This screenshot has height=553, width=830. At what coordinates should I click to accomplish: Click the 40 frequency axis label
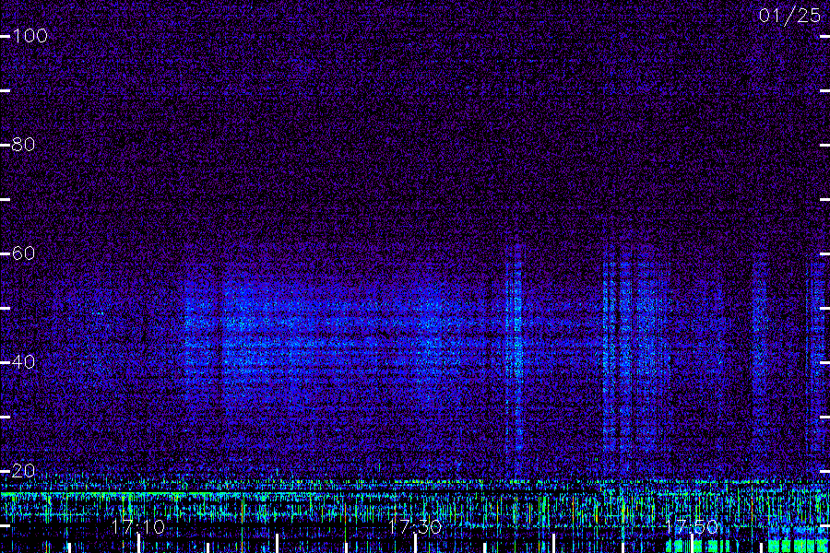pos(23,362)
